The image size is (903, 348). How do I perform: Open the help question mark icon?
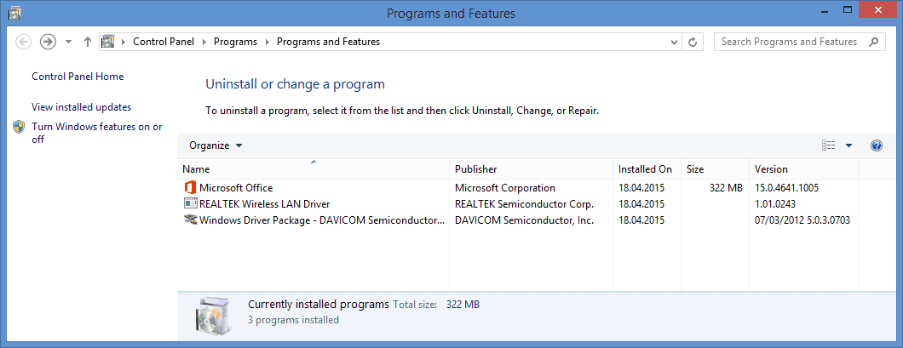coord(877,145)
